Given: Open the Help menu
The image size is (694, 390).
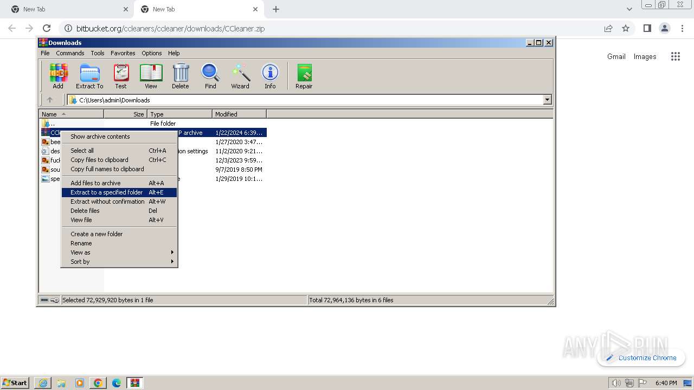Looking at the screenshot, I should tap(173, 53).
